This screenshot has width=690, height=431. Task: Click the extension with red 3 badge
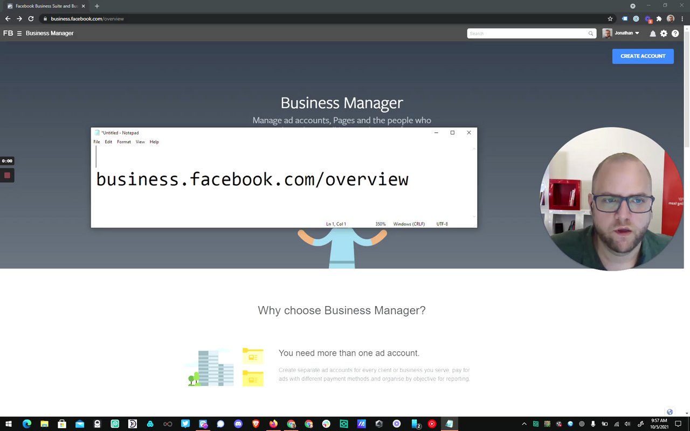[x=648, y=19]
